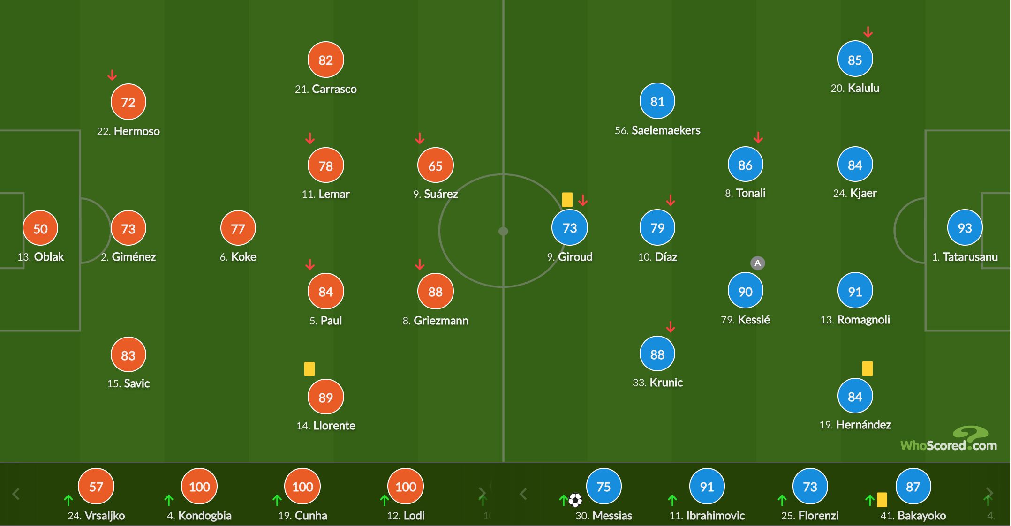This screenshot has height=526, width=1011.
Task: Click Giroud's yellow card icon
Action: (x=567, y=200)
